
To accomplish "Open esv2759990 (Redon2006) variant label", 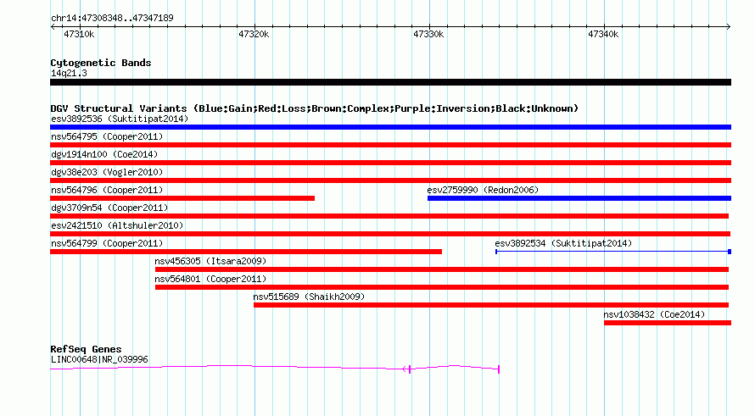I will pos(483,190).
